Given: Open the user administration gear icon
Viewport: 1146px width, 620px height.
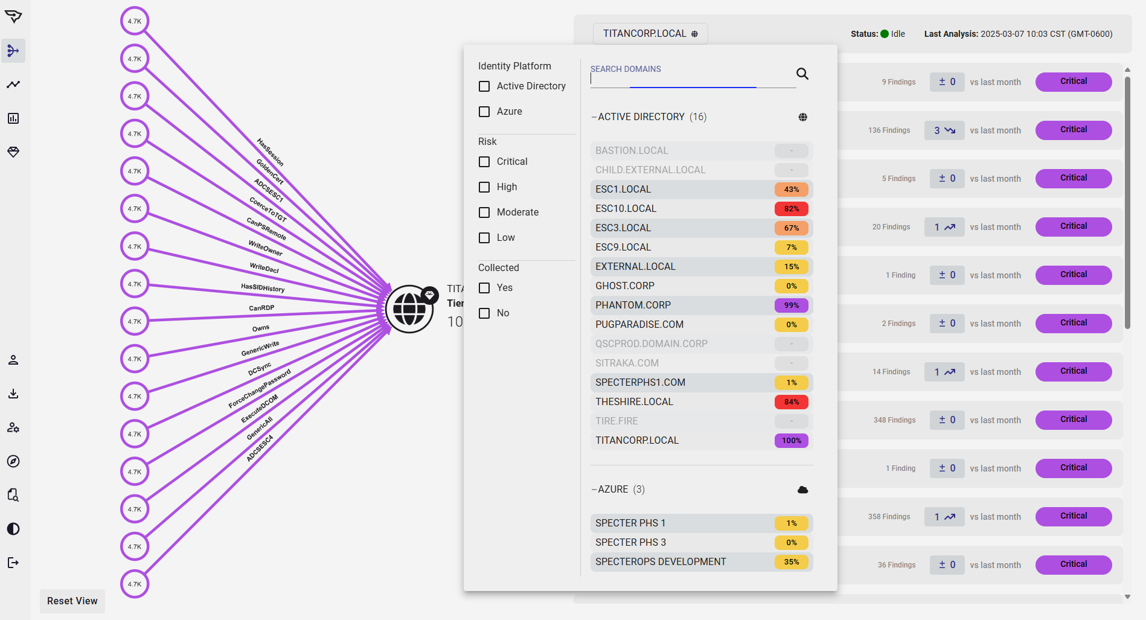Looking at the screenshot, I should [13, 427].
